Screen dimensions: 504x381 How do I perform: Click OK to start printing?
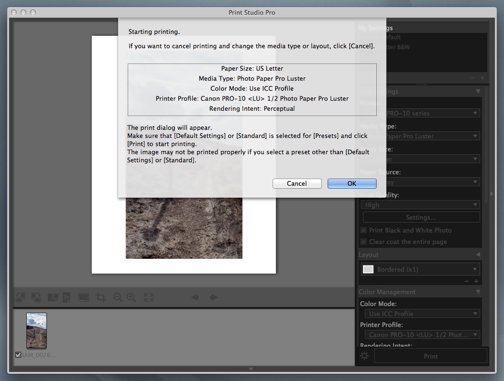tap(352, 183)
